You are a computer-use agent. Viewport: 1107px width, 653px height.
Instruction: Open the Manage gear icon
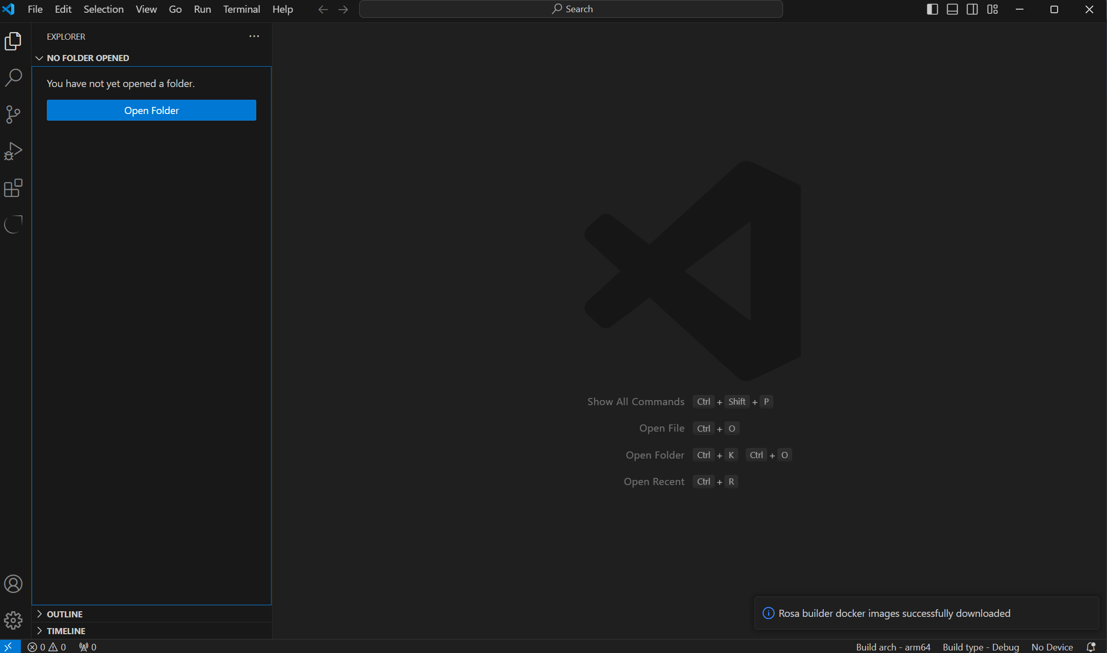(x=13, y=620)
